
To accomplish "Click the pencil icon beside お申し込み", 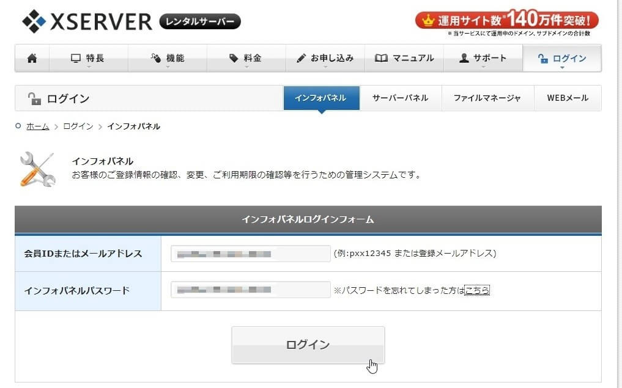I will point(301,59).
